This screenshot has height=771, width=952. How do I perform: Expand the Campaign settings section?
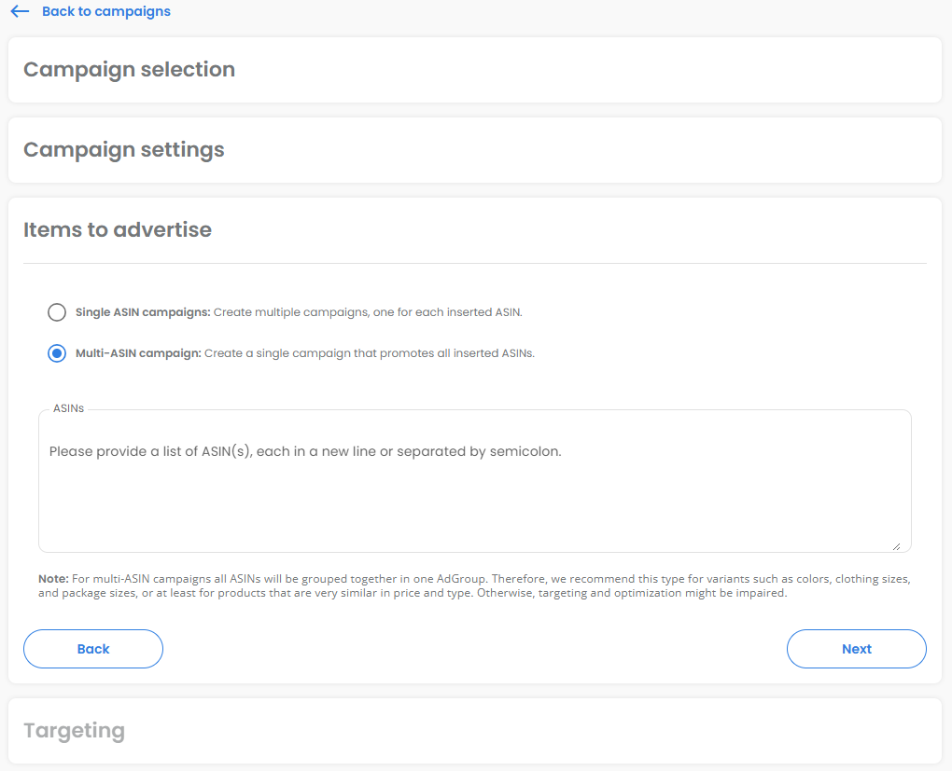(123, 150)
